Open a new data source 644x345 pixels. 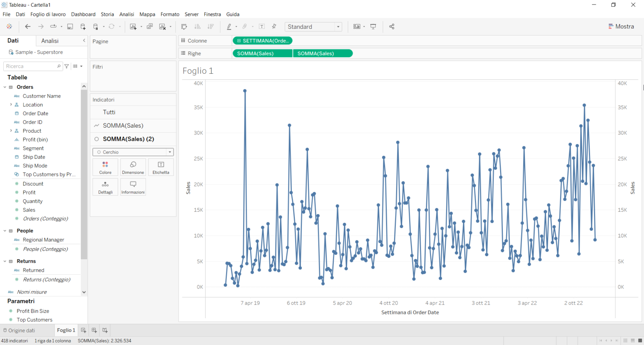pos(83,26)
